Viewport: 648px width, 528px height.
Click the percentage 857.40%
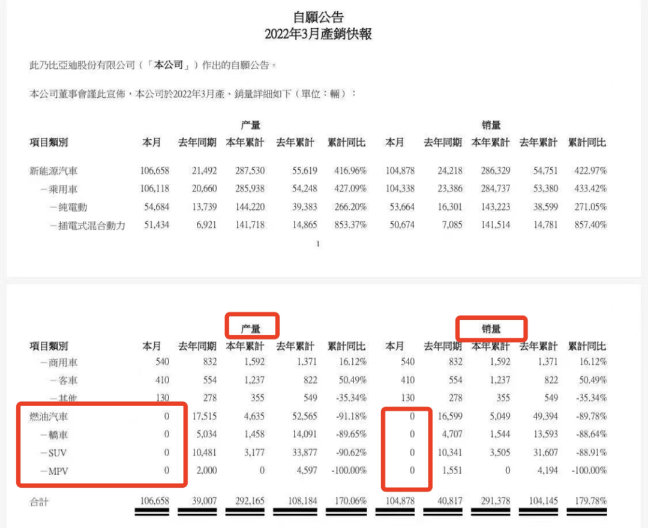tap(590, 225)
